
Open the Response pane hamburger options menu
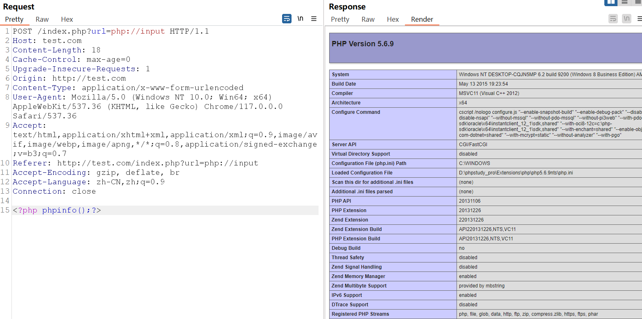click(x=640, y=19)
